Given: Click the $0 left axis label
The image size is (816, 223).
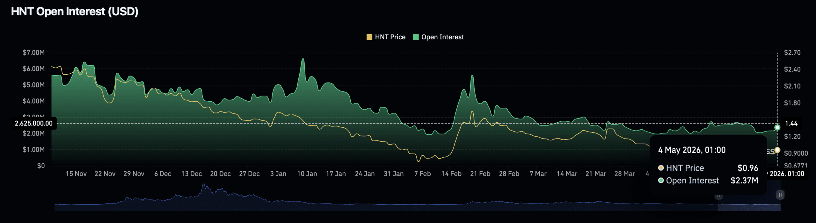Looking at the screenshot, I should point(41,166).
